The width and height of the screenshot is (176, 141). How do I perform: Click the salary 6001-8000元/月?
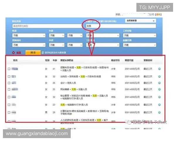coord(132,113)
